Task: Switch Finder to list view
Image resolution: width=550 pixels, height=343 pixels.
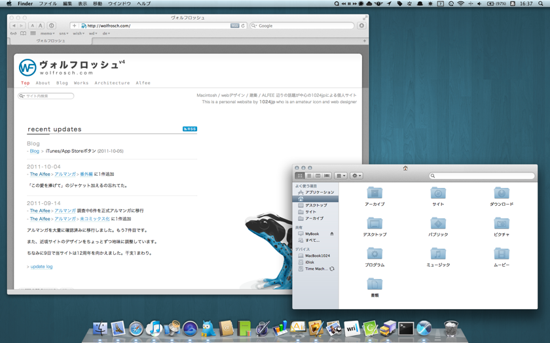Action: click(x=309, y=176)
